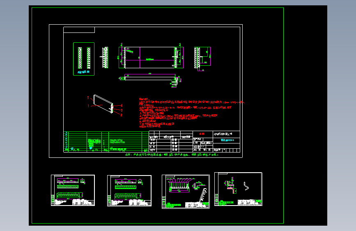The height and width of the screenshot is (231, 356).
Task: Select the green-boxed detail view with two columns
Action: pos(84,59)
